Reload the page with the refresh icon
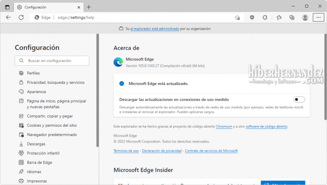The image size is (327, 185). point(21,17)
